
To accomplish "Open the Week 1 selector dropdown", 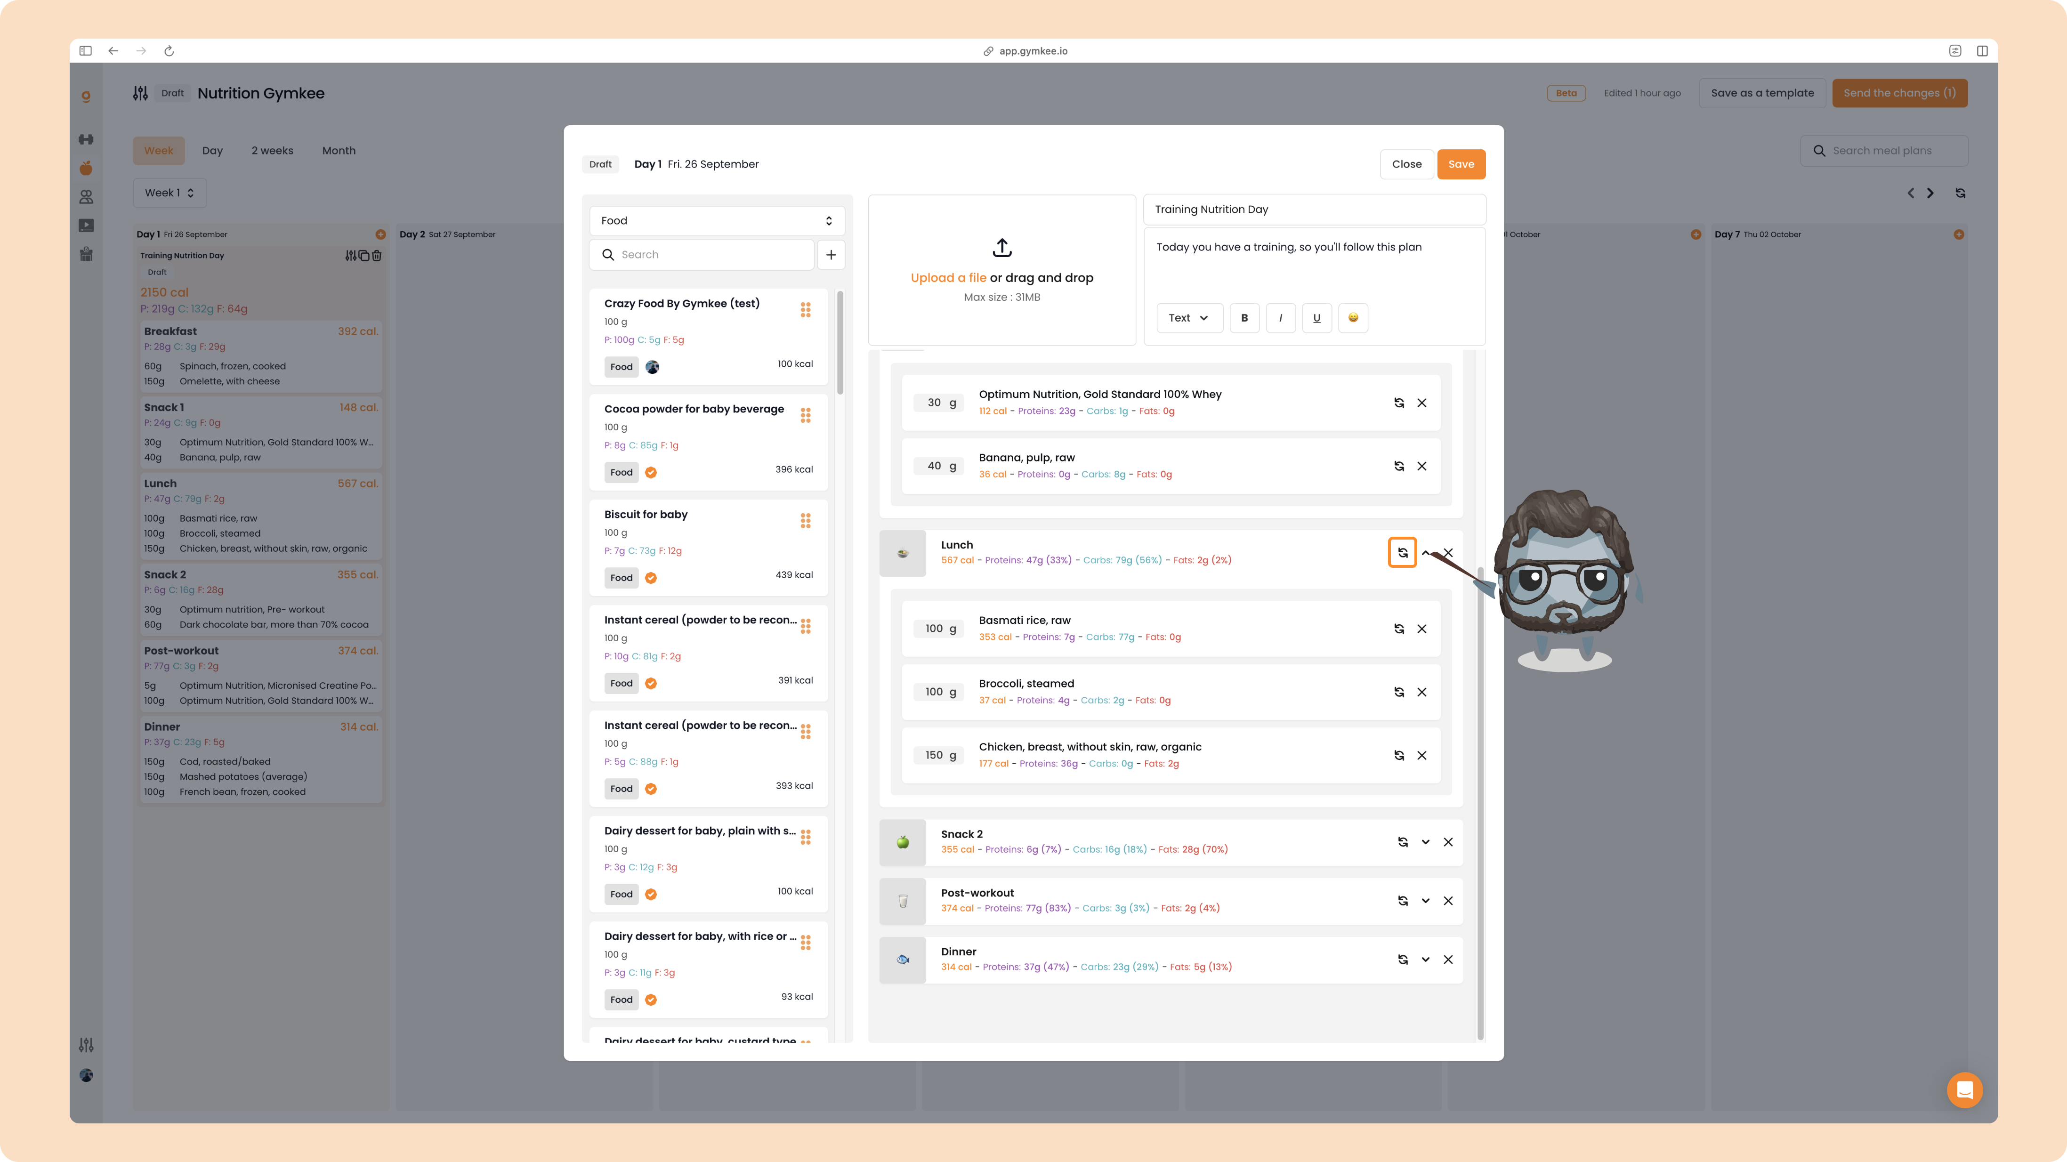I will [x=170, y=194].
